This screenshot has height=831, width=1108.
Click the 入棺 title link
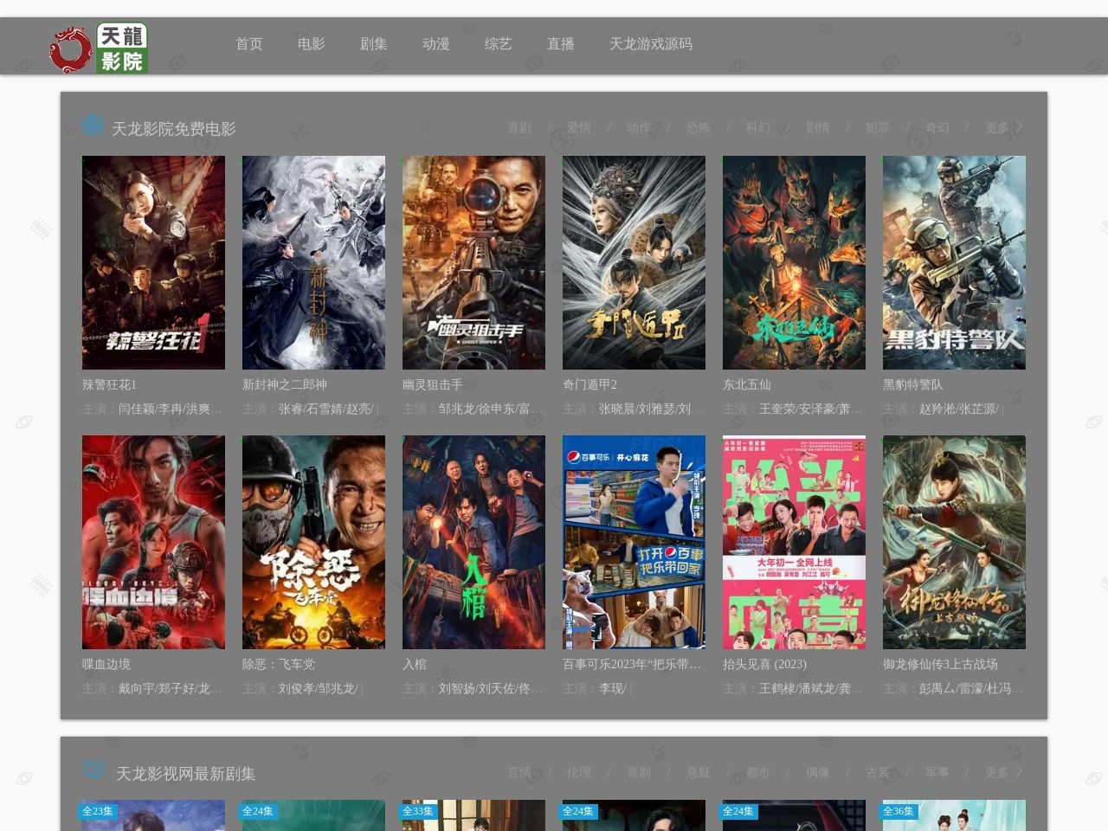click(415, 664)
